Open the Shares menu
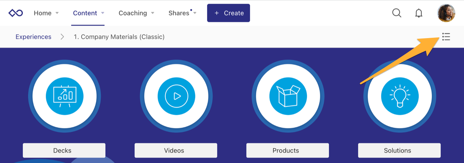Viewport: 464px width, 163px height. (179, 13)
